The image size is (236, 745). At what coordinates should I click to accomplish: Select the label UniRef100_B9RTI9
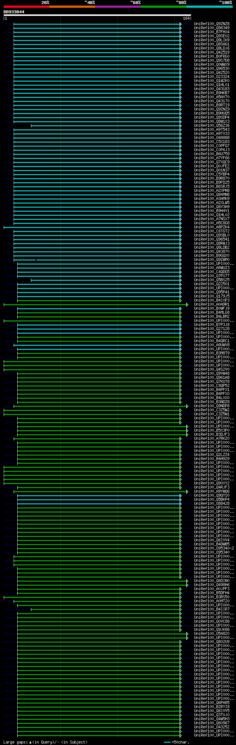[x=212, y=105]
